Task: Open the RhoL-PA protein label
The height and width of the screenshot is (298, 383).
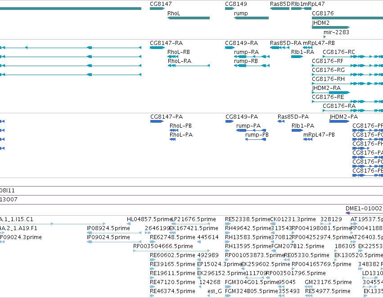Action: point(181,135)
